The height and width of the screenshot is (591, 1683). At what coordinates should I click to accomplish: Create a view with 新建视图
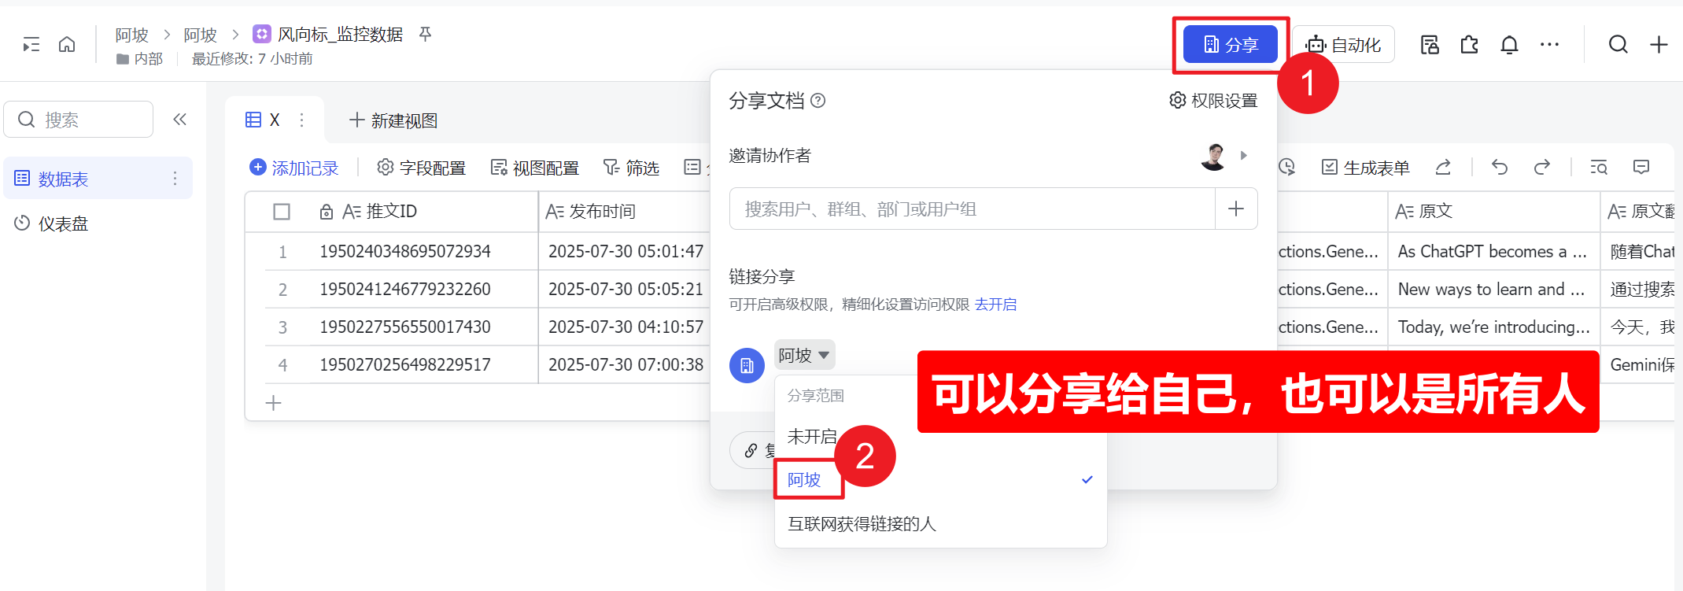[393, 120]
